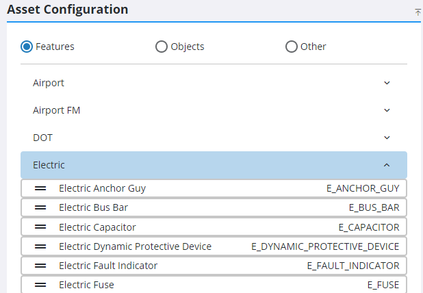Click drag handle icon for Electric Capacitor

(x=40, y=227)
